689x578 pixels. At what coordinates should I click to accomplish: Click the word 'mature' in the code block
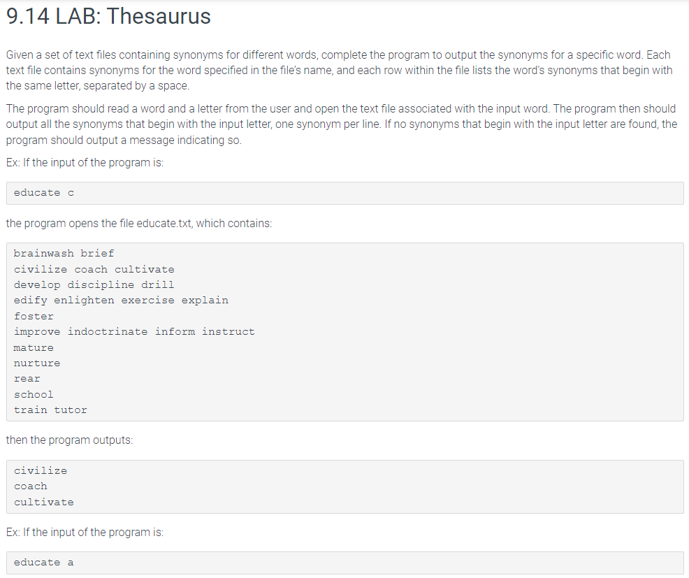point(34,347)
